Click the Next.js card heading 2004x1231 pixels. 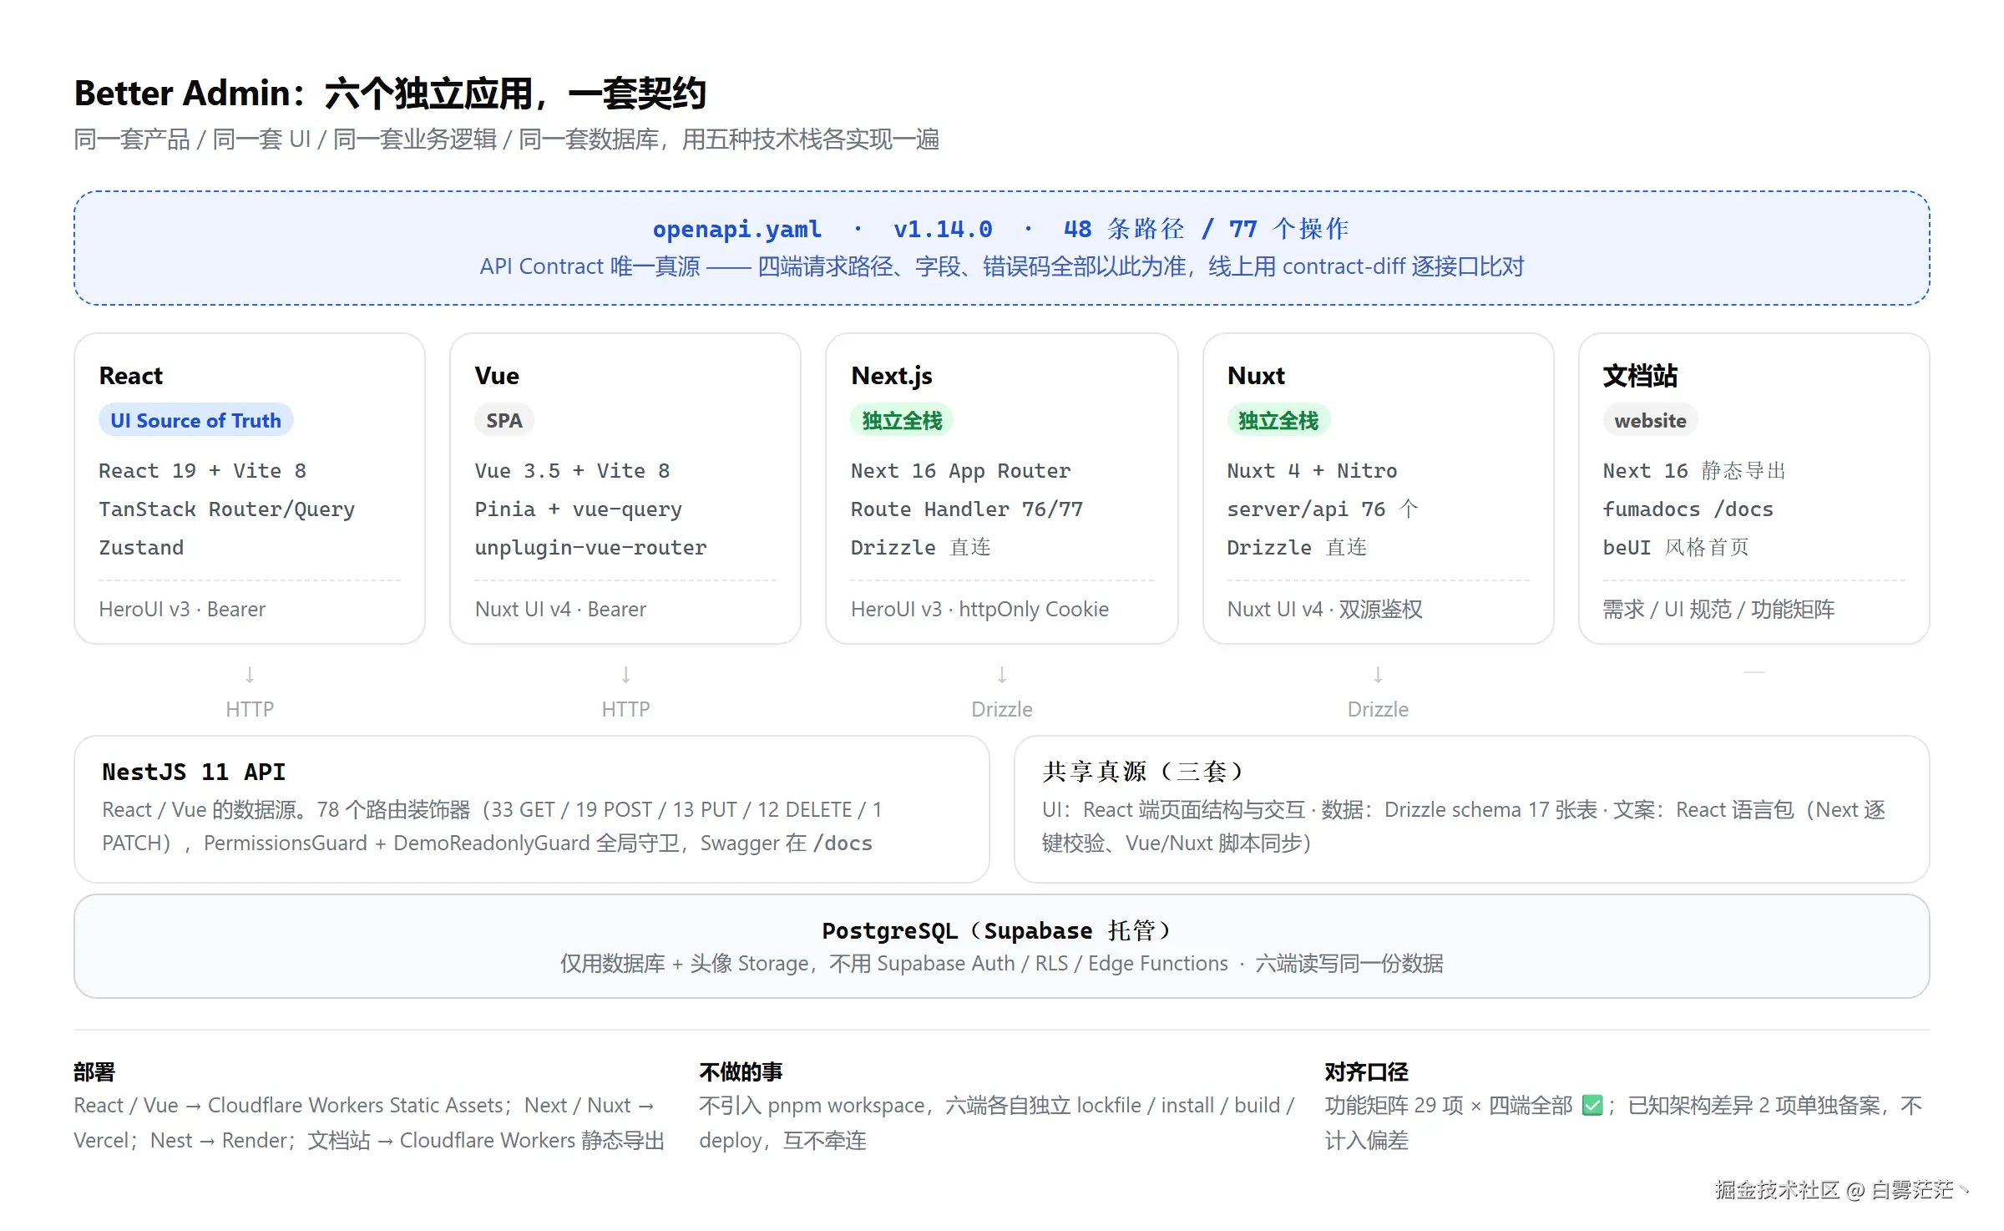click(x=892, y=376)
